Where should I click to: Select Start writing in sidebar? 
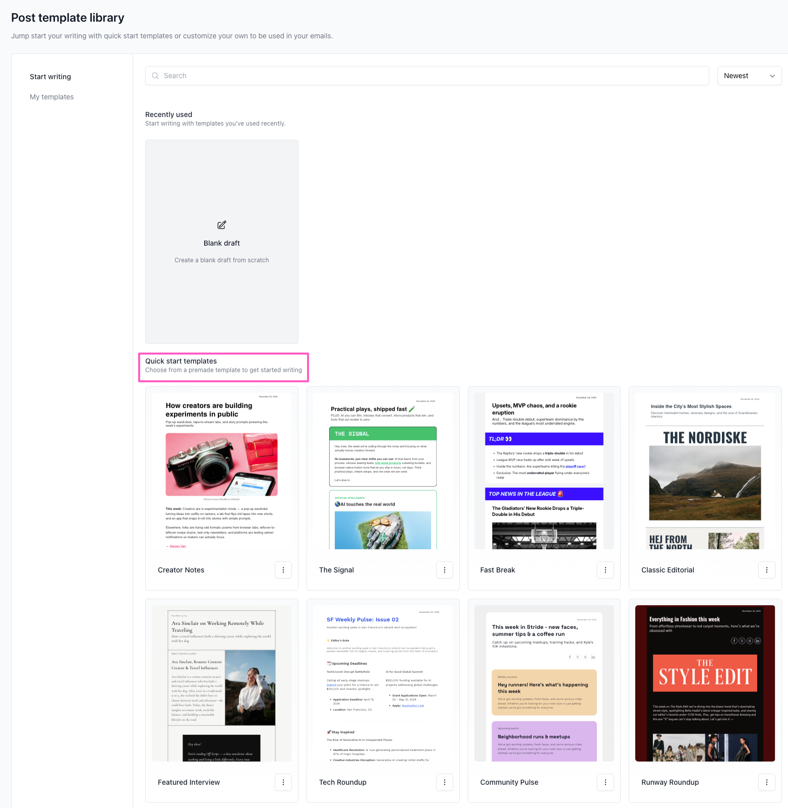click(x=50, y=77)
